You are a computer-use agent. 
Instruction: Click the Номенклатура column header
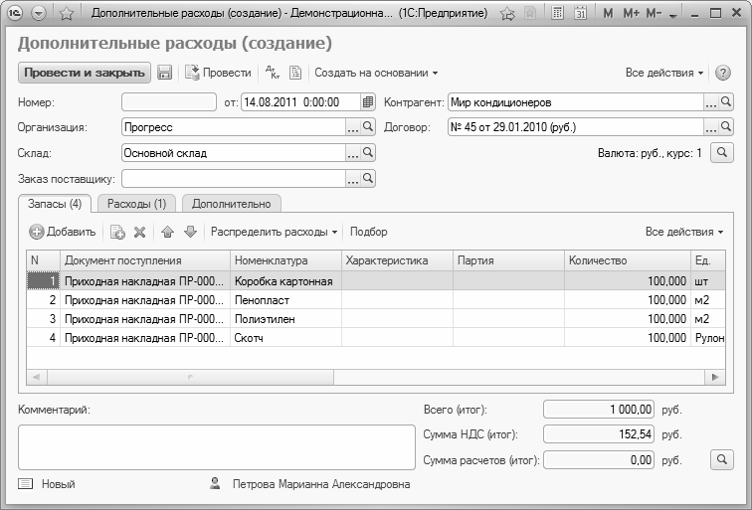click(x=285, y=260)
